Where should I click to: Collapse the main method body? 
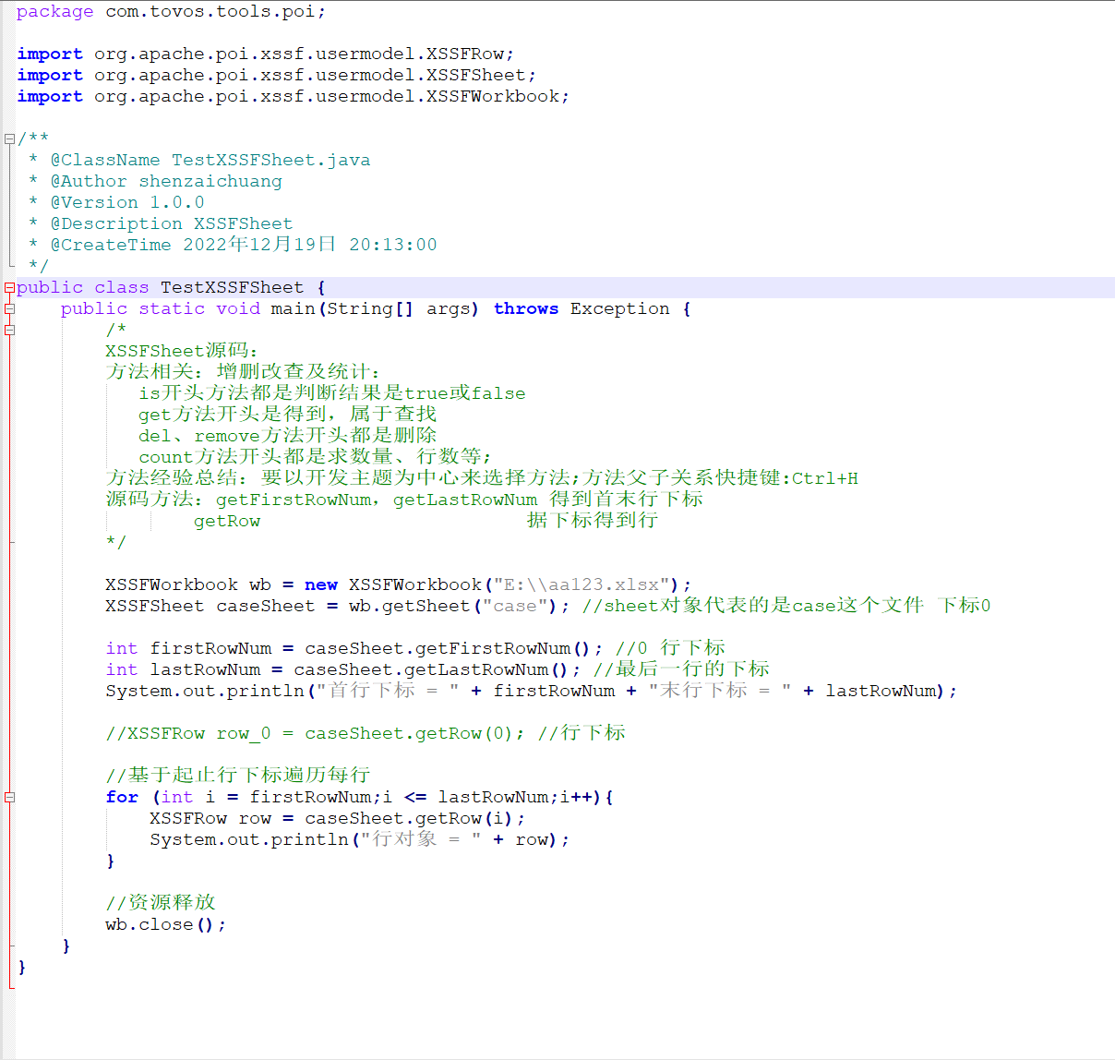pos(7,308)
